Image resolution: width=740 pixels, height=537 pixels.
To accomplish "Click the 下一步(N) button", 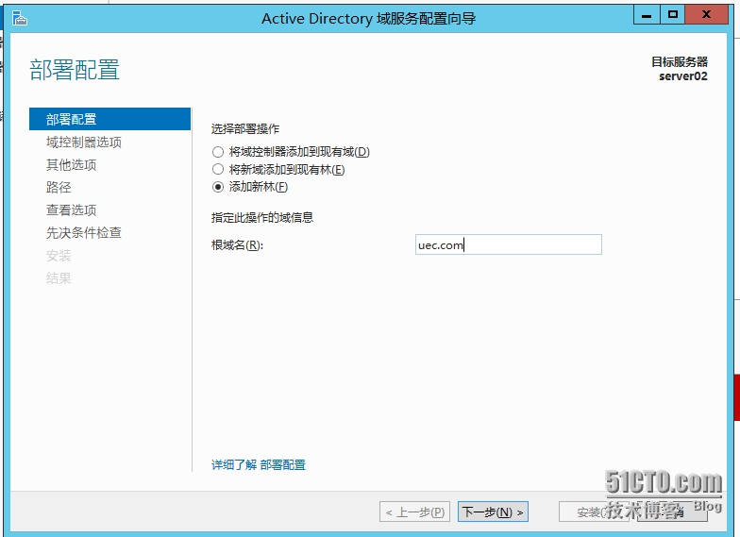I will coord(493,512).
